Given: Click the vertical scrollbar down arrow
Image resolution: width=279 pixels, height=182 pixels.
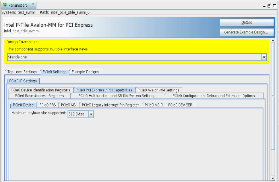Looking at the screenshot, I should pos(273,178).
